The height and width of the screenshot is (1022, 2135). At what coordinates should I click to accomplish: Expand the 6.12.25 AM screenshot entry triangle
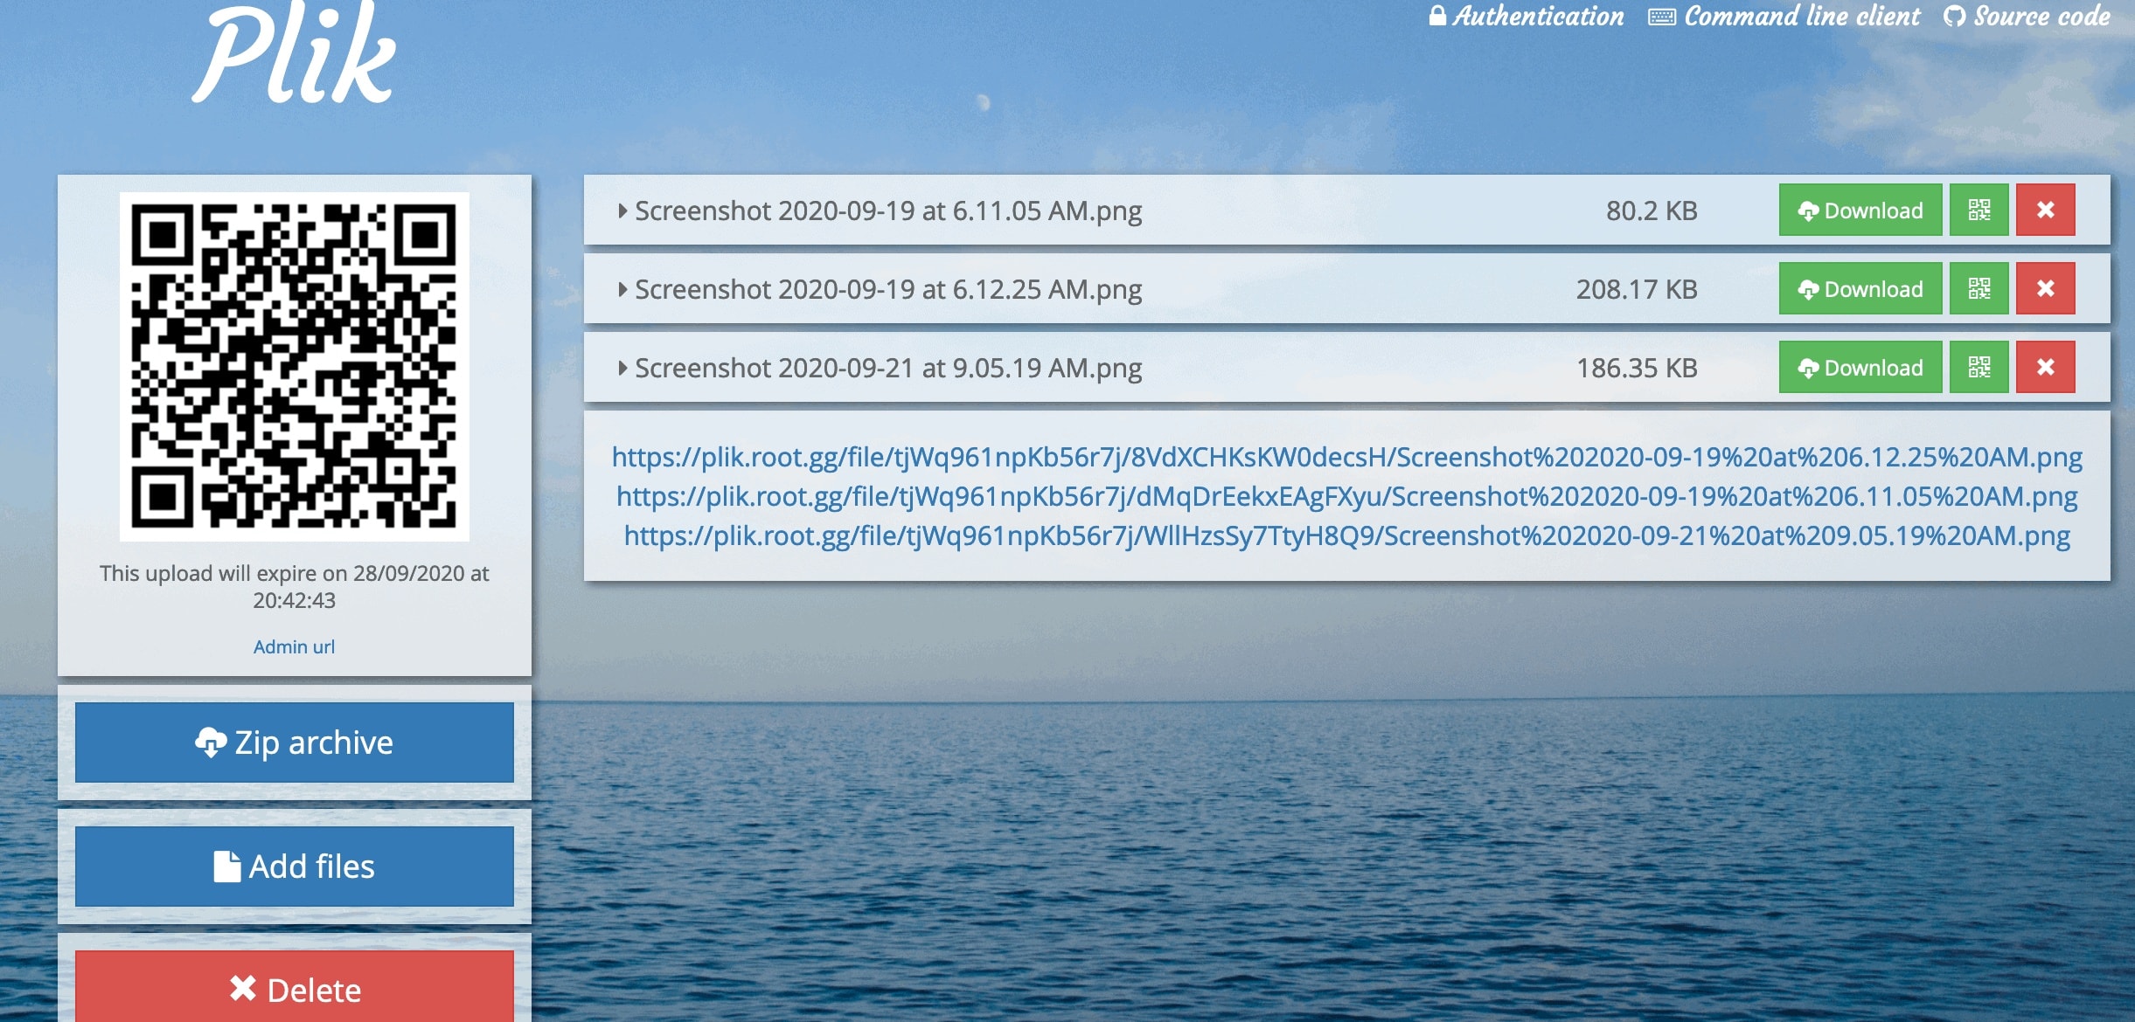622,289
